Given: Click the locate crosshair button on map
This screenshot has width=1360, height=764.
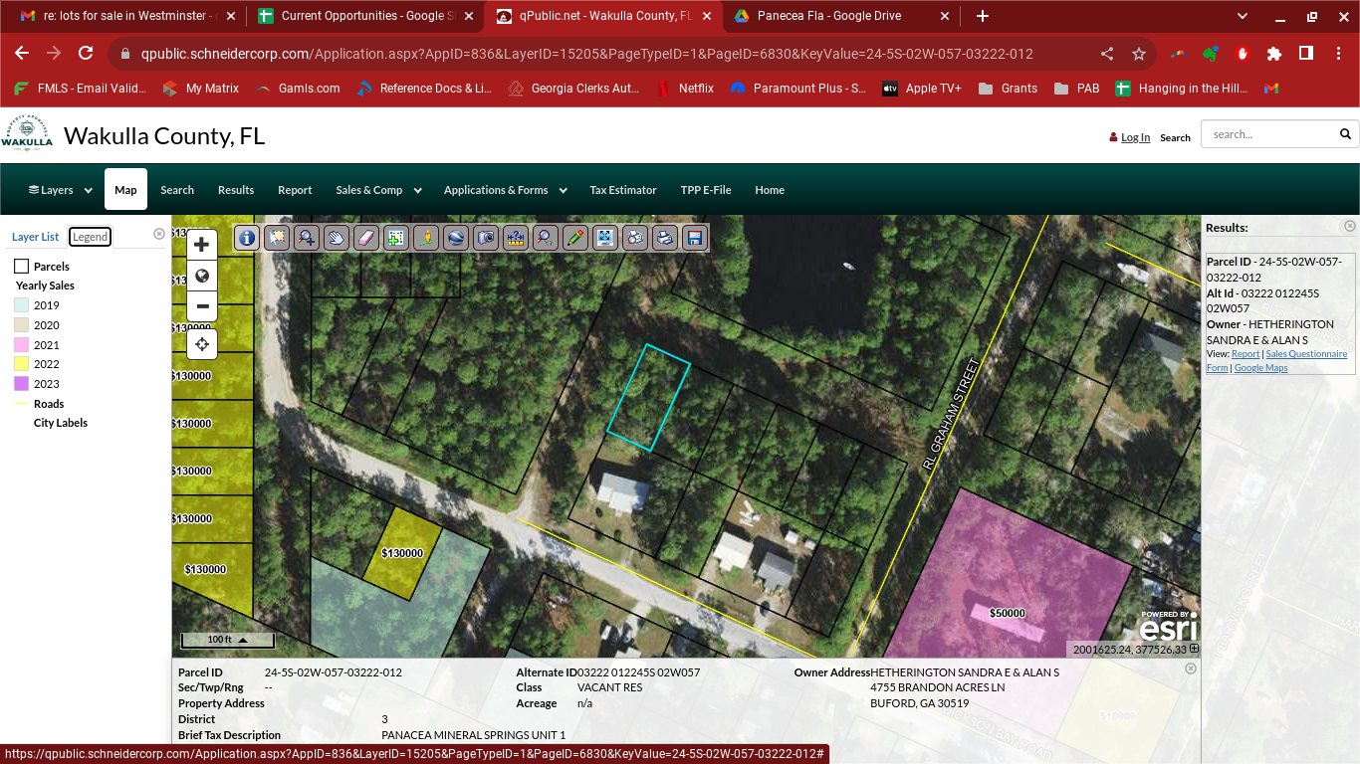Looking at the screenshot, I should coord(202,344).
